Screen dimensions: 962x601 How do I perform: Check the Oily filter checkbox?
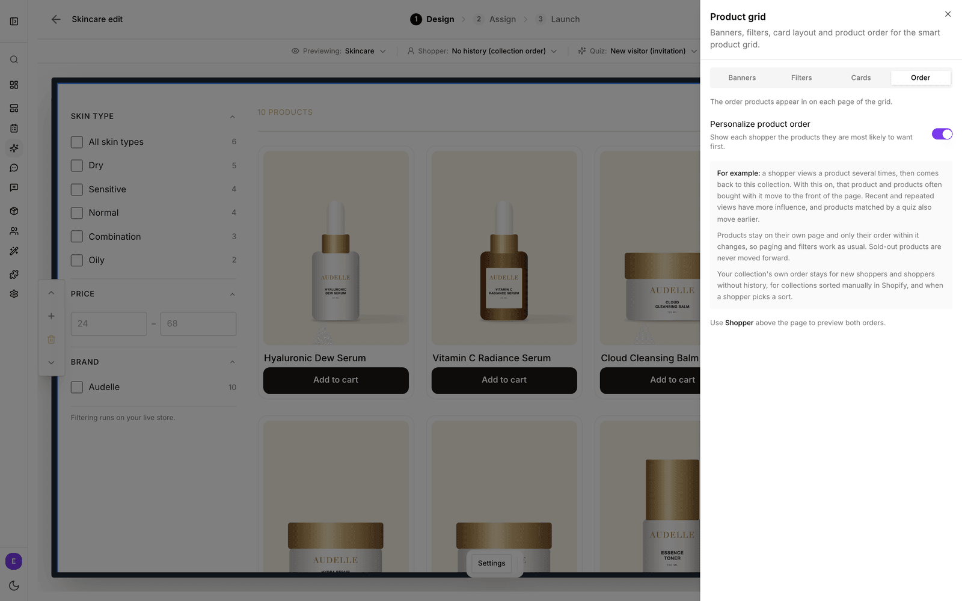tap(77, 260)
